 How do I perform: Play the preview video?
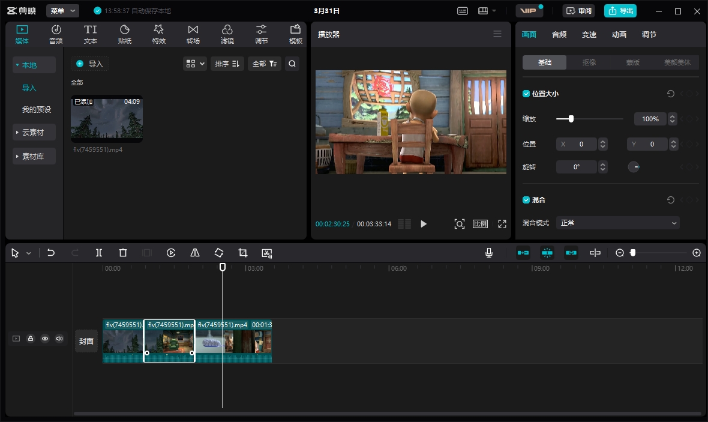click(423, 224)
